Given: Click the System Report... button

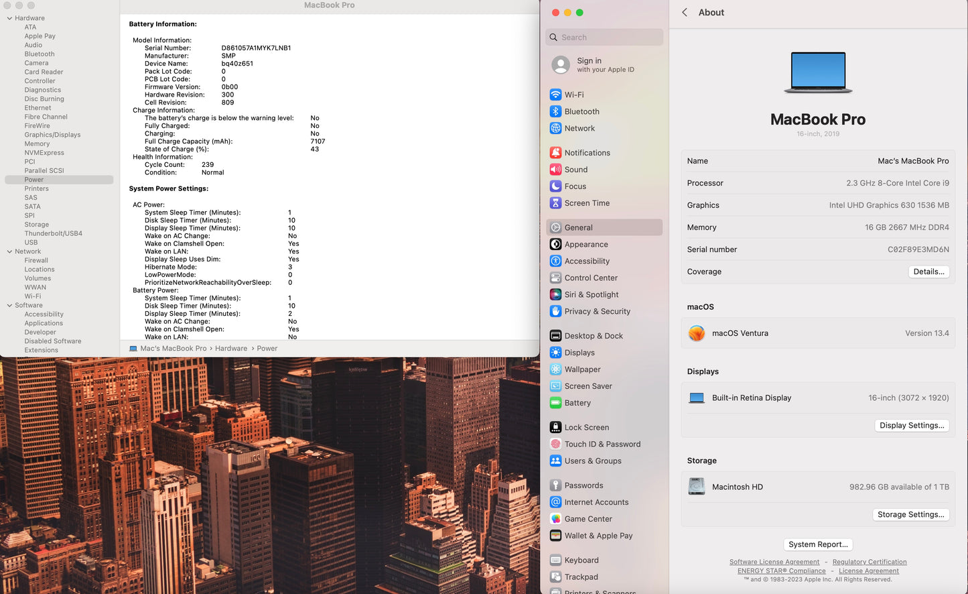Looking at the screenshot, I should 818,544.
